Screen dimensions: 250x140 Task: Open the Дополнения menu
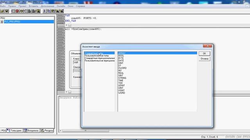47,6
